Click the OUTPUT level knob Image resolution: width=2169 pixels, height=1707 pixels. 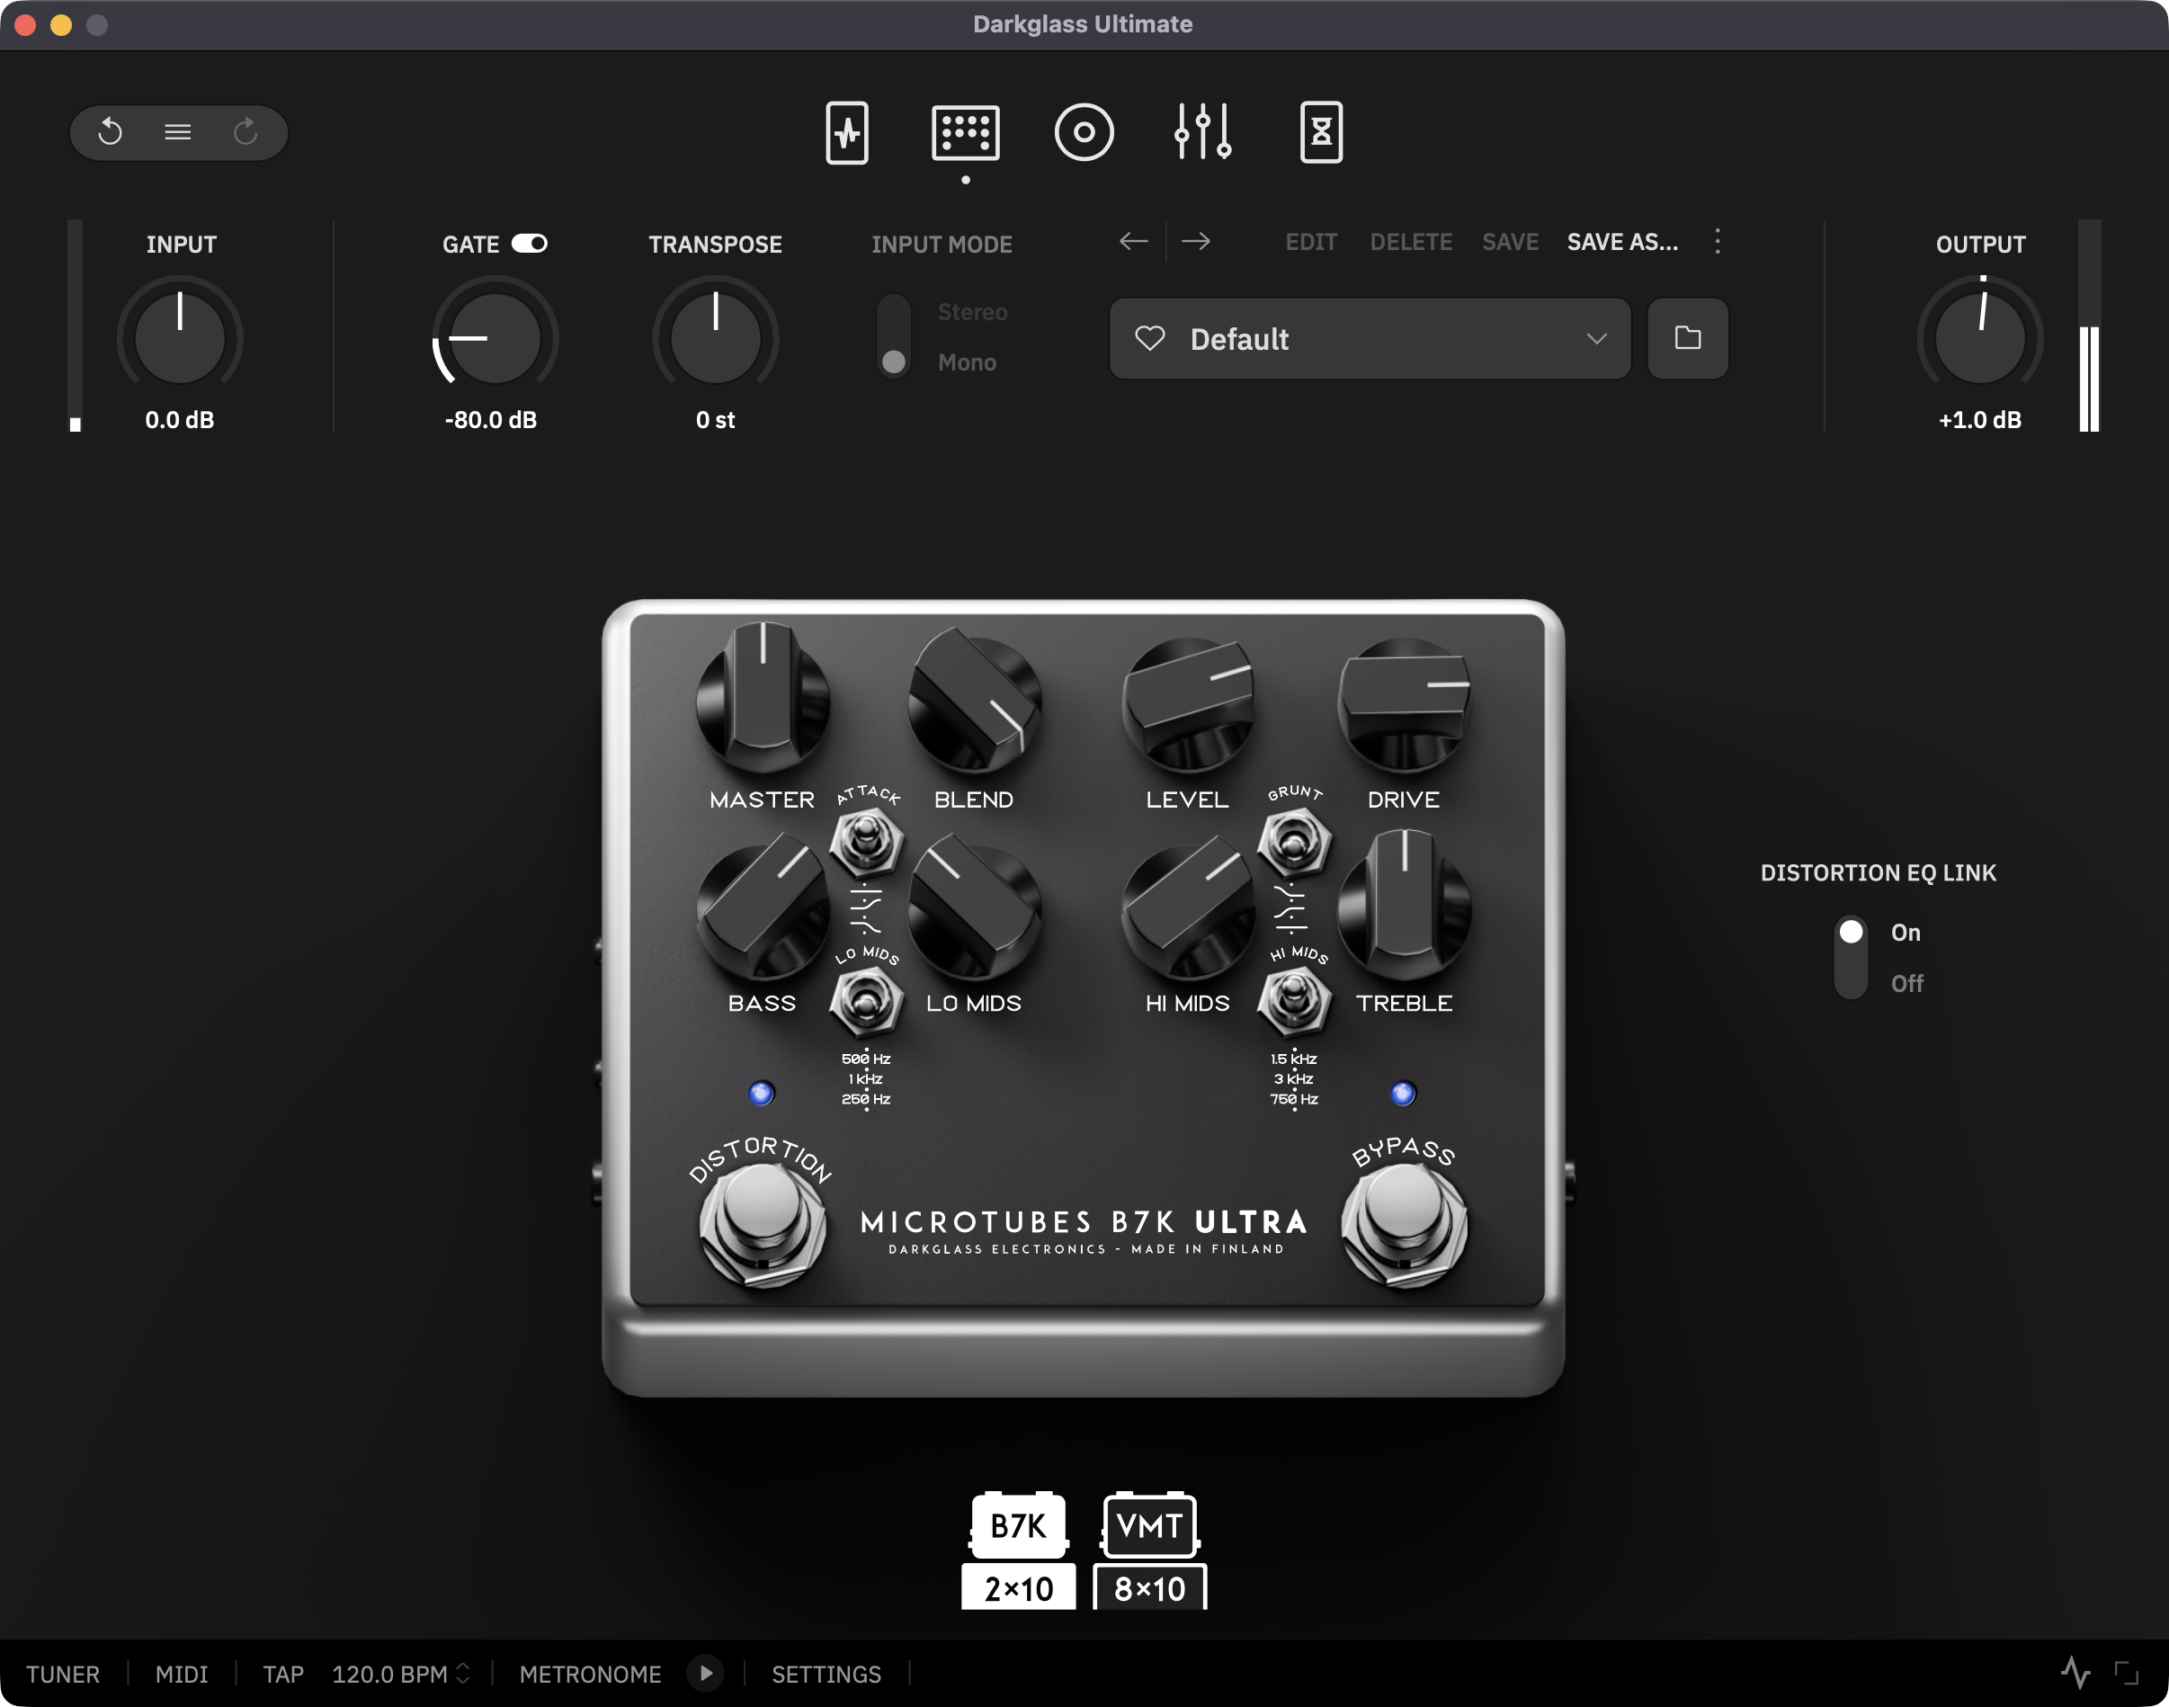pyautogui.click(x=1979, y=338)
